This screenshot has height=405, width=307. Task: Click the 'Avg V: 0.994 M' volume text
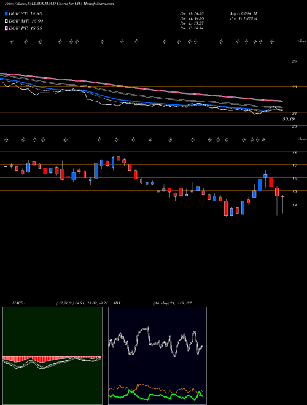coord(243,13)
